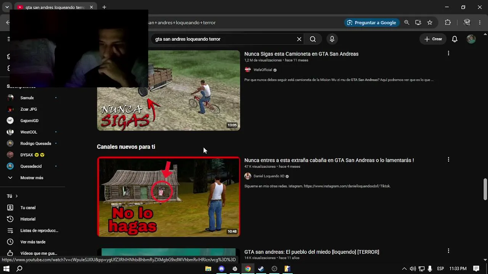The image size is (488, 274).
Task: Click the install app icon in address bar
Action: click(418, 22)
